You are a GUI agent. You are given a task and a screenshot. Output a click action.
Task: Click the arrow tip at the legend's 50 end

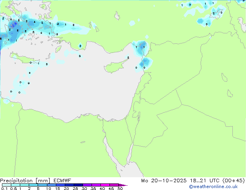pos(123,185)
